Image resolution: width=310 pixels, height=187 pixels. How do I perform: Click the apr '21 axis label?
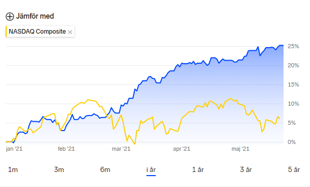[182, 149]
